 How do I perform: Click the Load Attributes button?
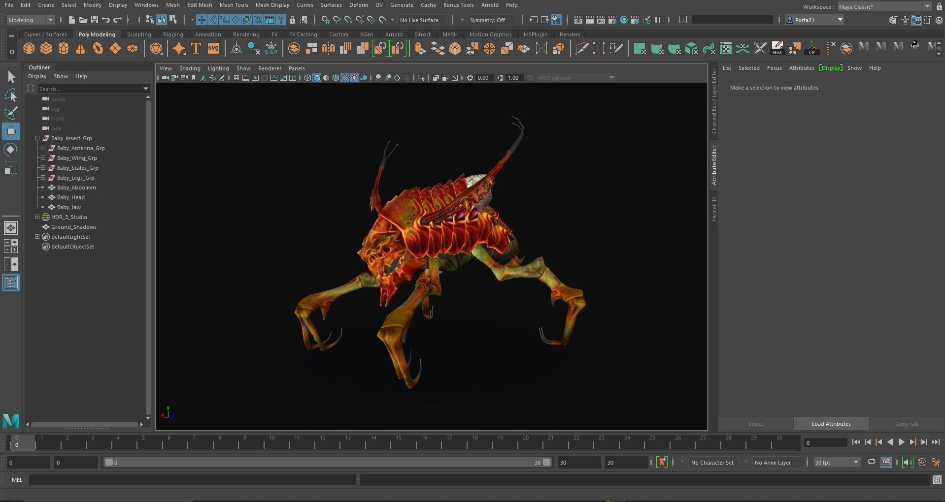pyautogui.click(x=831, y=424)
